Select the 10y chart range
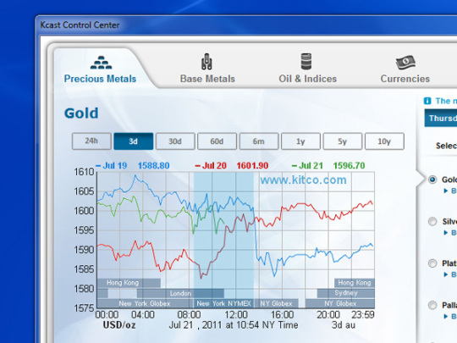This screenshot has height=343, width=457. (x=384, y=141)
